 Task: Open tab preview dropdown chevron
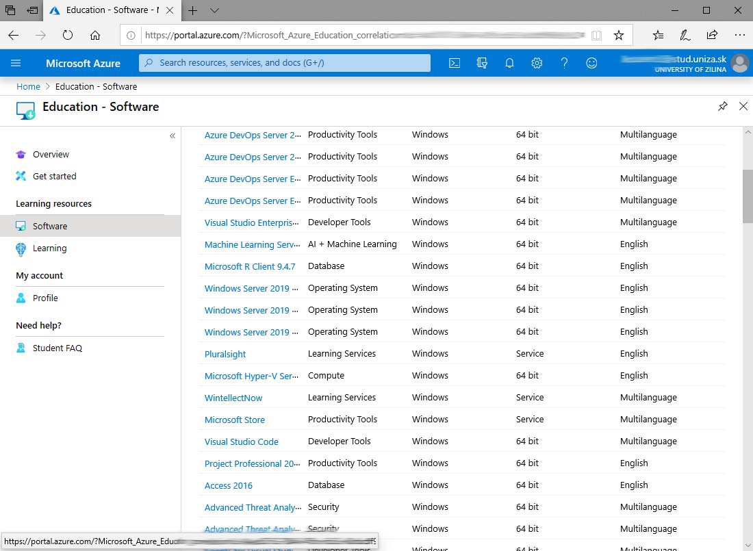(215, 10)
